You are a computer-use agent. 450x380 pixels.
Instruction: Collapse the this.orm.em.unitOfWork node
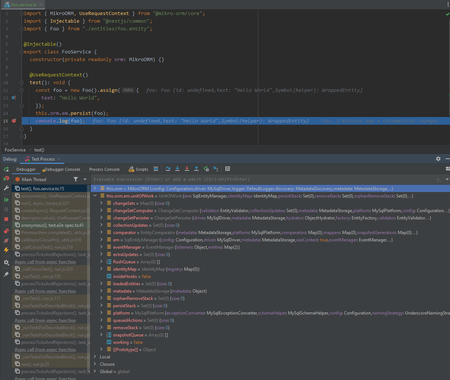[x=95, y=196]
